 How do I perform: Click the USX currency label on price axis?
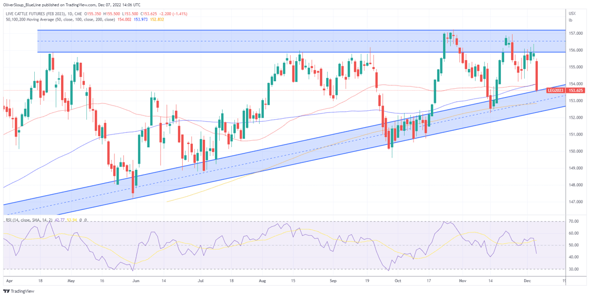[572, 14]
